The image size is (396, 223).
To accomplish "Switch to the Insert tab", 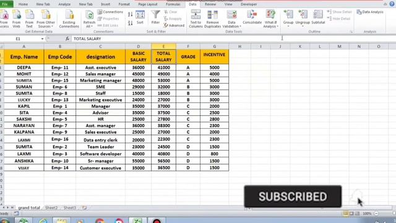I will pos(105,4).
